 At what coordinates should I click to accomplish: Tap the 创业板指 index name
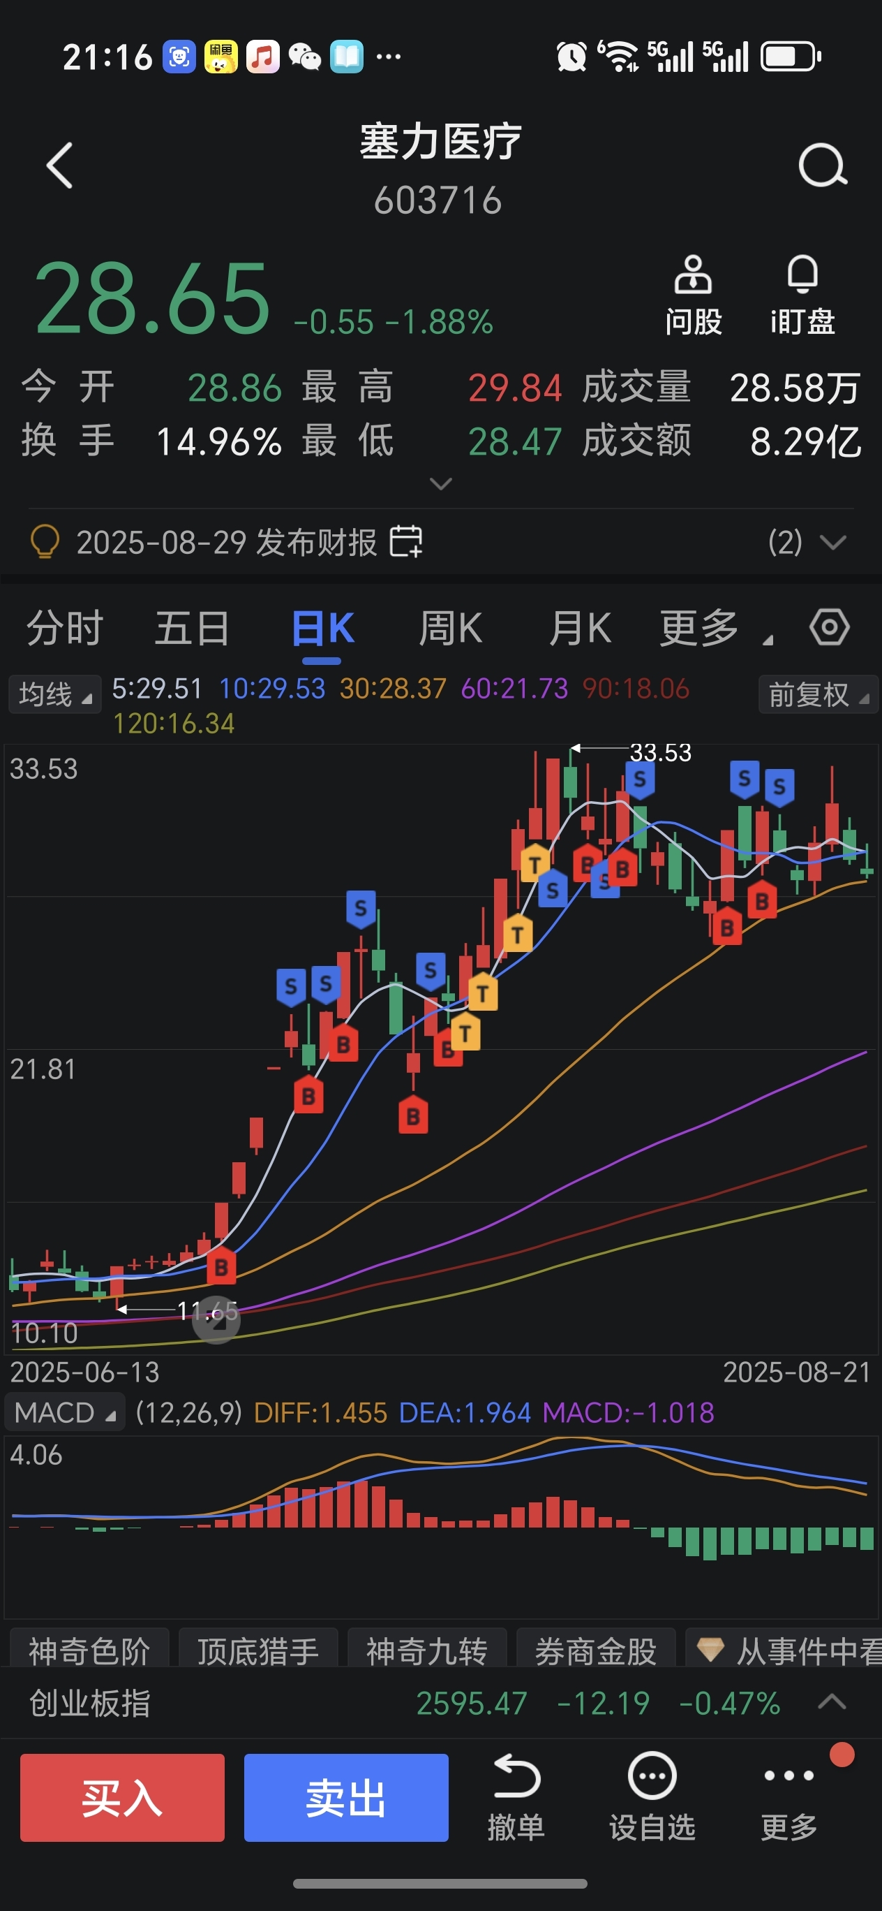pyautogui.click(x=90, y=1703)
